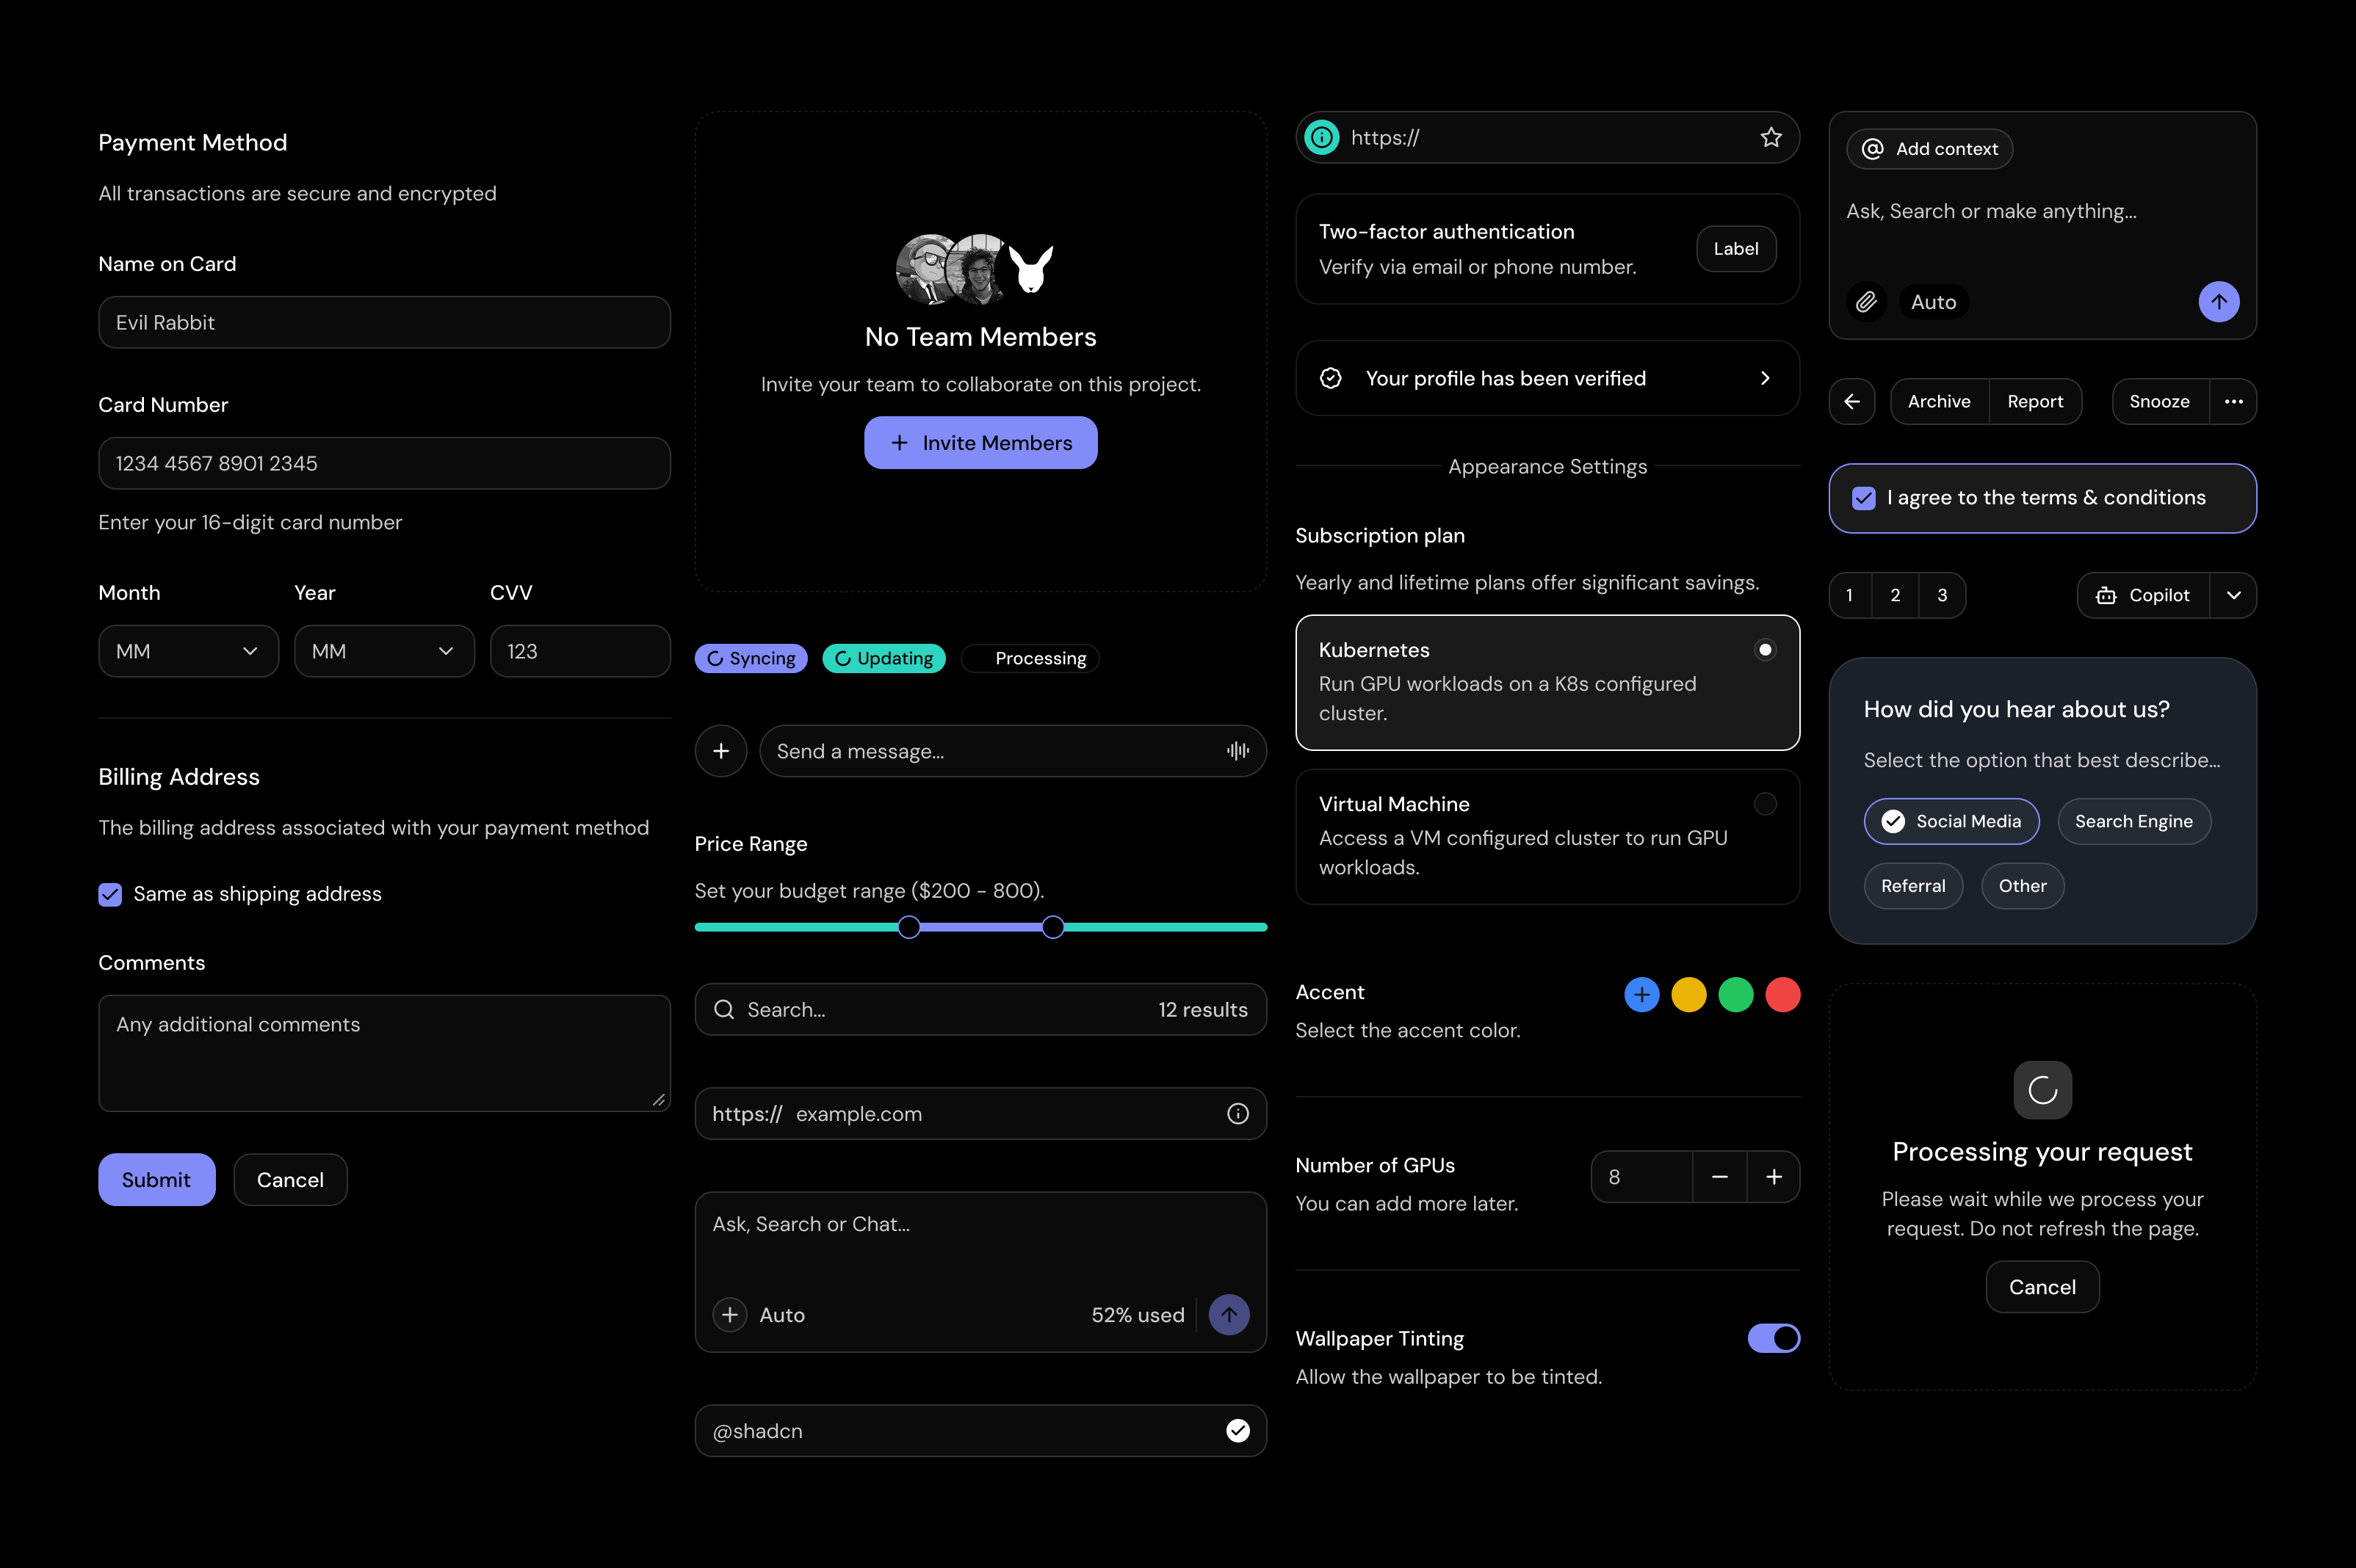Click the voice waveform icon beside the message field
Image resolution: width=2356 pixels, height=1568 pixels.
click(1237, 750)
